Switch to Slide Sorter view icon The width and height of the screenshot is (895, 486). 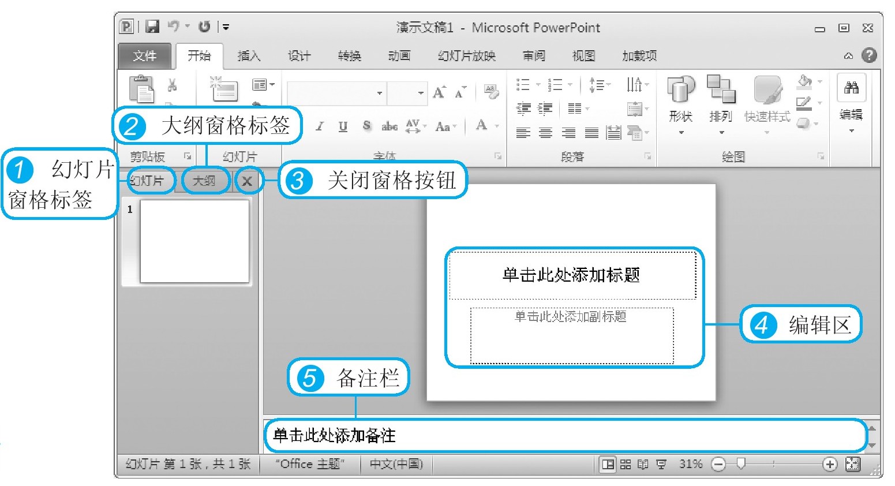click(x=626, y=464)
